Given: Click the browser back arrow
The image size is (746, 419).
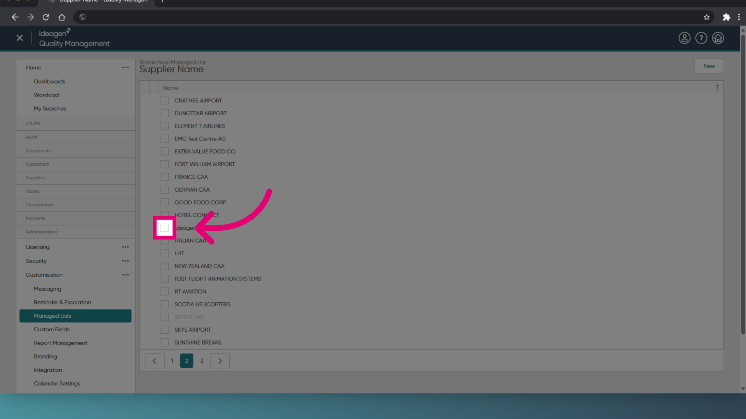Looking at the screenshot, I should coord(15,17).
